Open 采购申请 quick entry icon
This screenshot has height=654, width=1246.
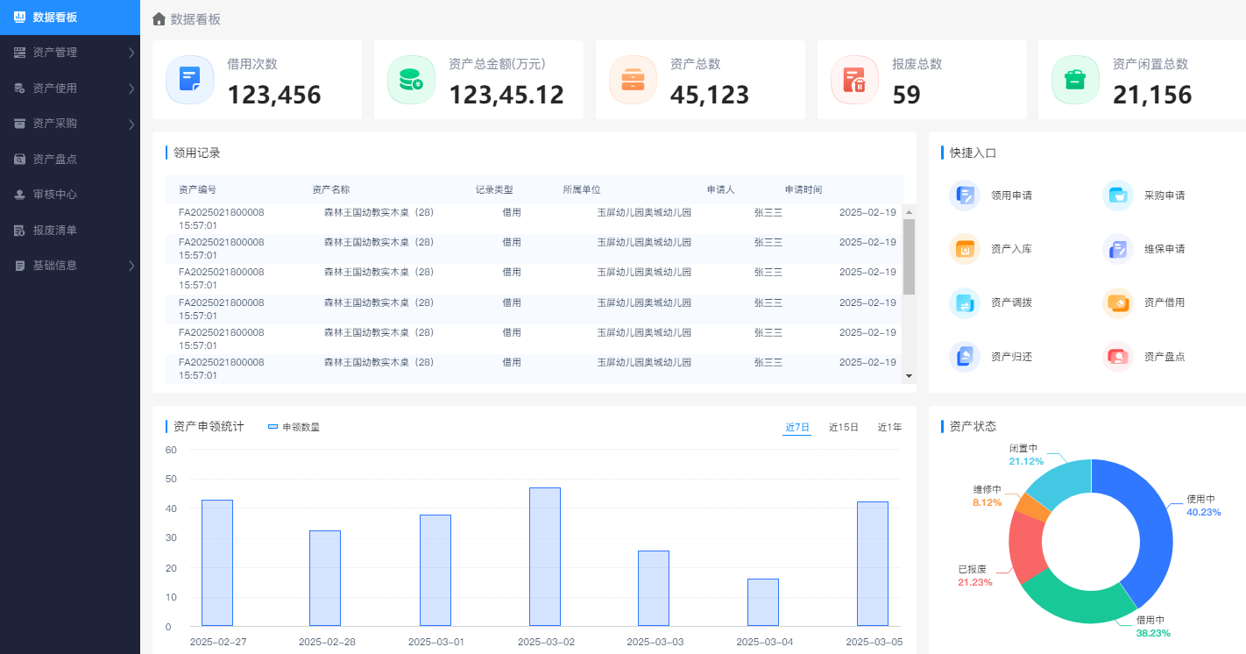tap(1118, 195)
